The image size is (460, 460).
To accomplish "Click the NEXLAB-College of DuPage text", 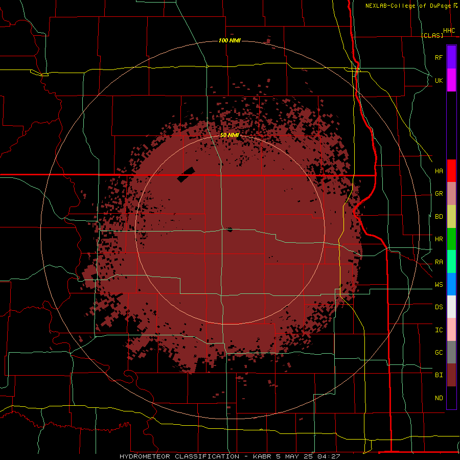I will tap(408, 6).
